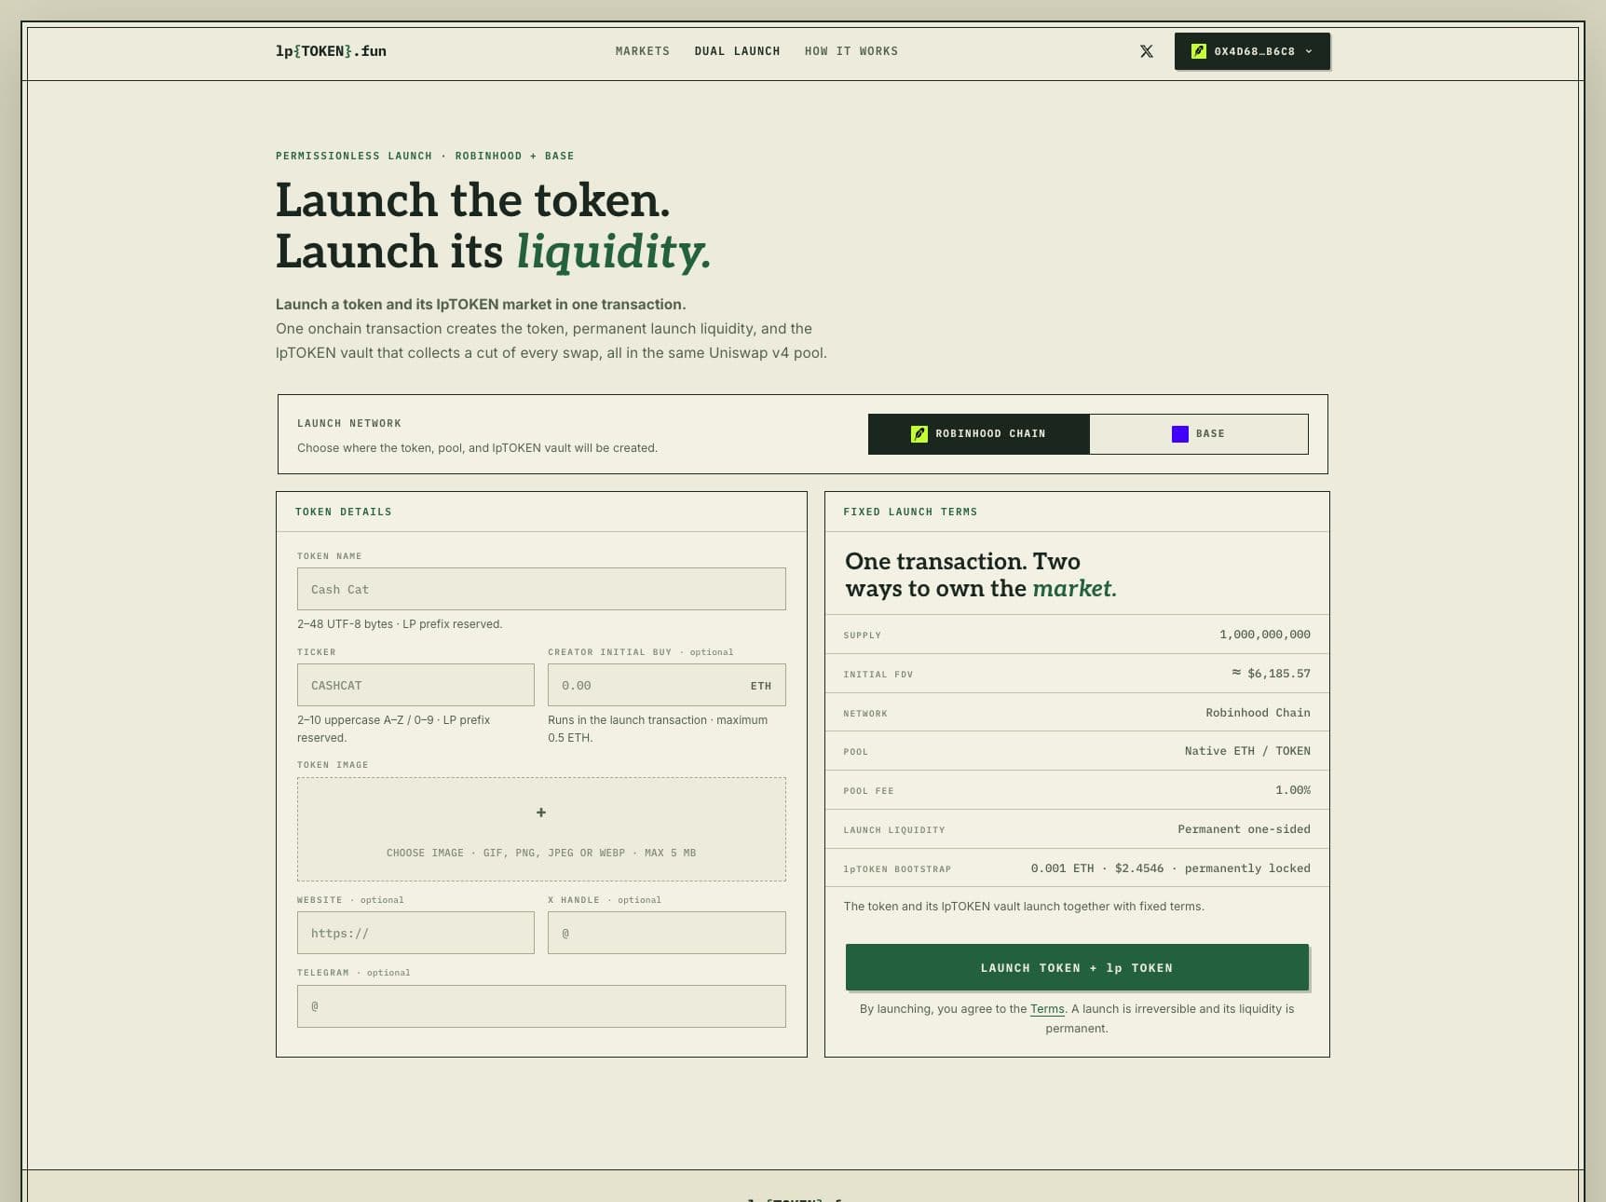1606x1202 pixels.
Task: Click the Permissionless Launch tagline
Action: pos(425,156)
